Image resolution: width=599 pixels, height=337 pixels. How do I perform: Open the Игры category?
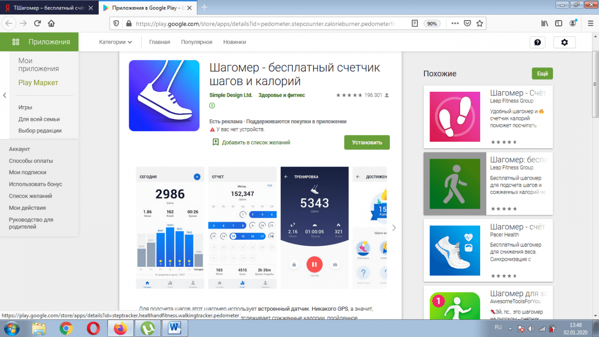pos(25,107)
